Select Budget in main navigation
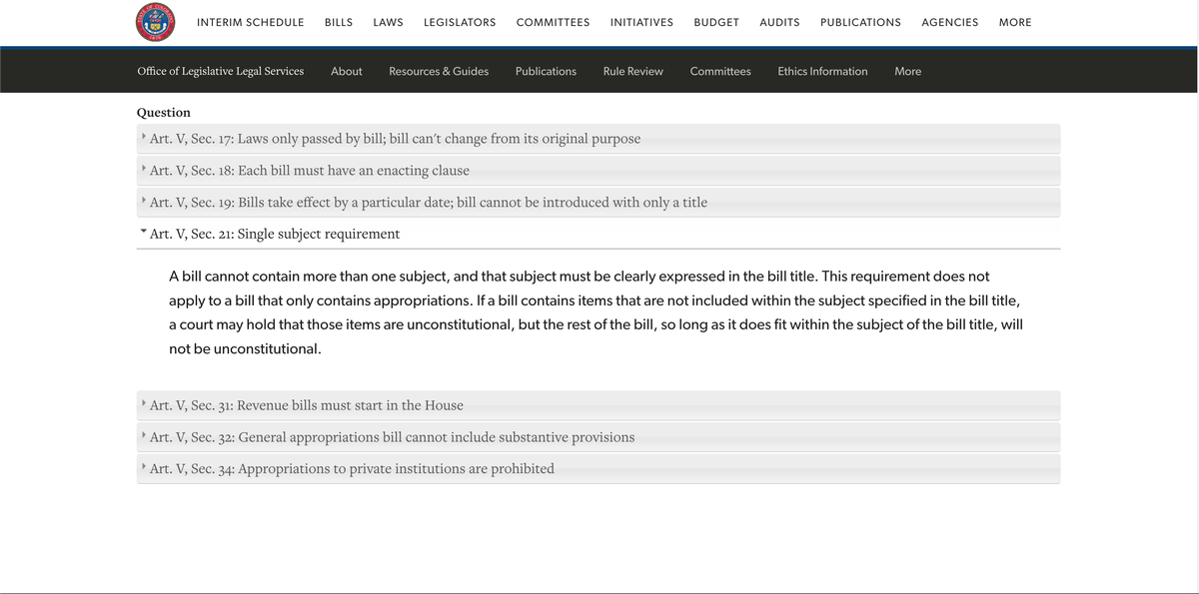Image resolution: width=1199 pixels, height=594 pixels. click(716, 22)
